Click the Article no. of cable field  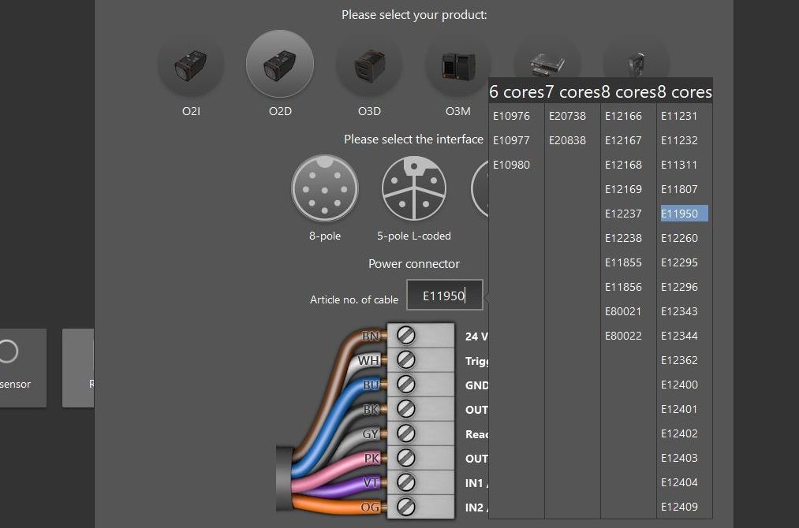[x=444, y=296]
